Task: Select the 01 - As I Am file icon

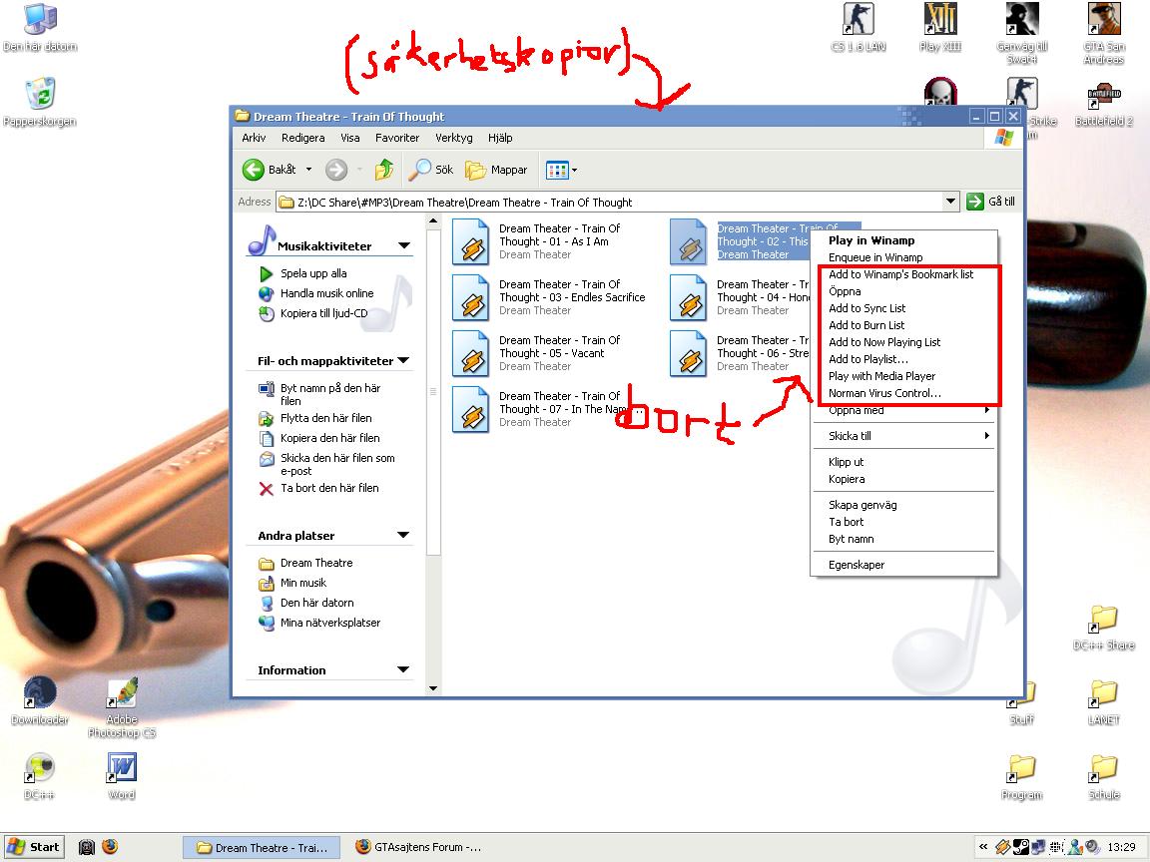Action: pyautogui.click(x=471, y=241)
